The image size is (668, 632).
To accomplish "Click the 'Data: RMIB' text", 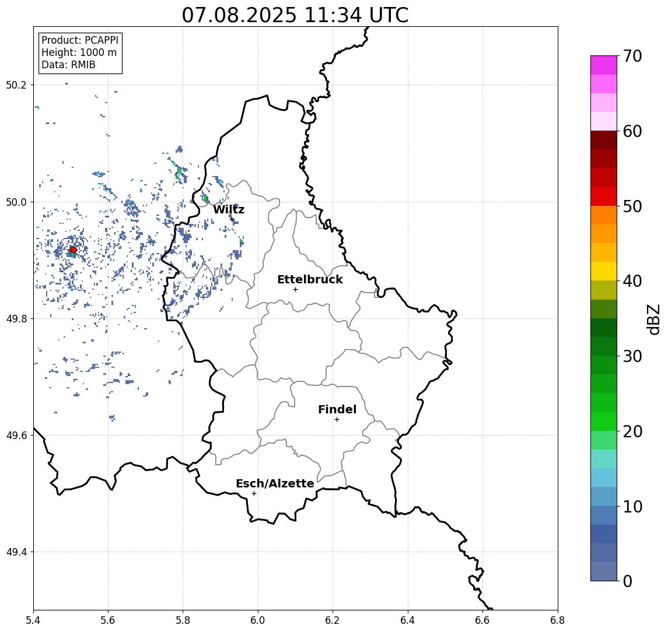I will coord(68,65).
